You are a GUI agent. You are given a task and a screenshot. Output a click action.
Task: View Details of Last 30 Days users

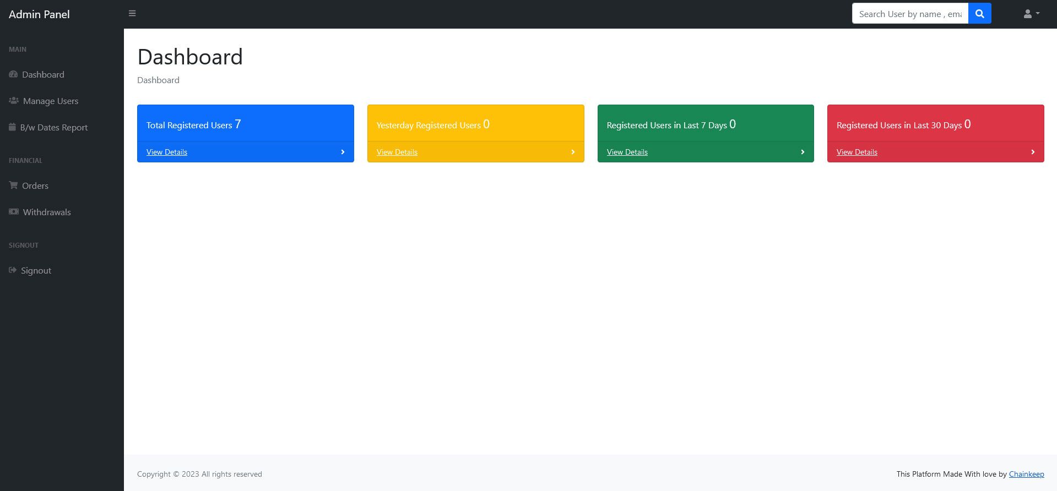pyautogui.click(x=857, y=152)
